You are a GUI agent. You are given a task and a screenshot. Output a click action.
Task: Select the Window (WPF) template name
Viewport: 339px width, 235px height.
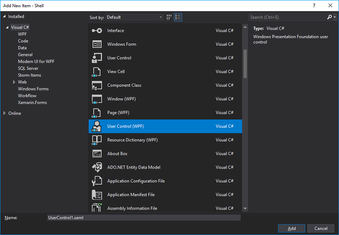122,99
